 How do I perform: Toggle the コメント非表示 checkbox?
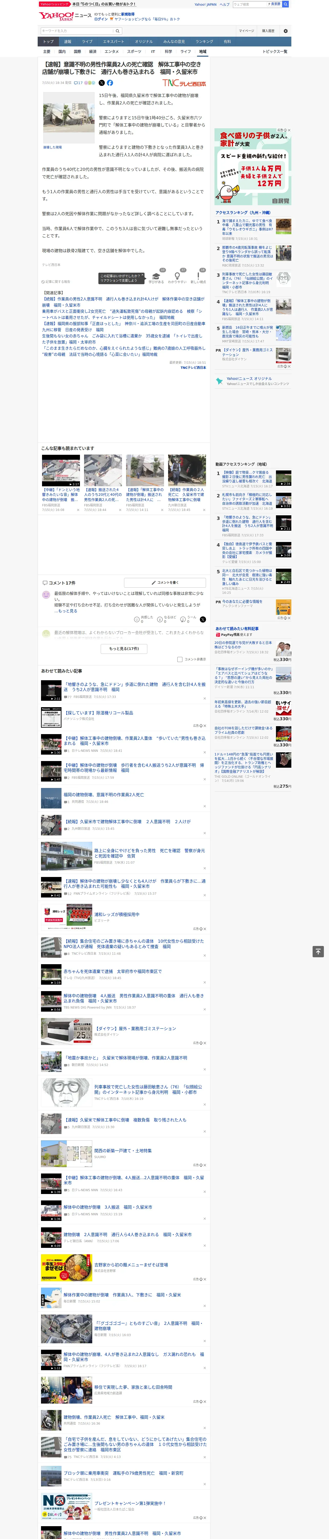[180, 659]
